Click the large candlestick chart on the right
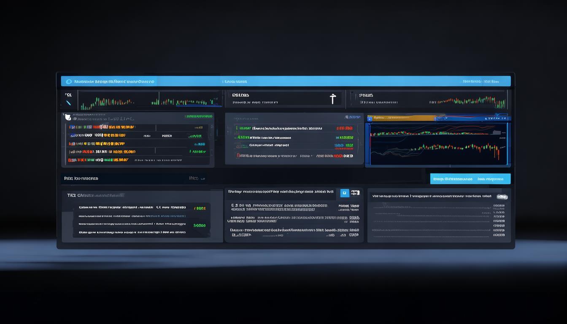 [x=437, y=143]
